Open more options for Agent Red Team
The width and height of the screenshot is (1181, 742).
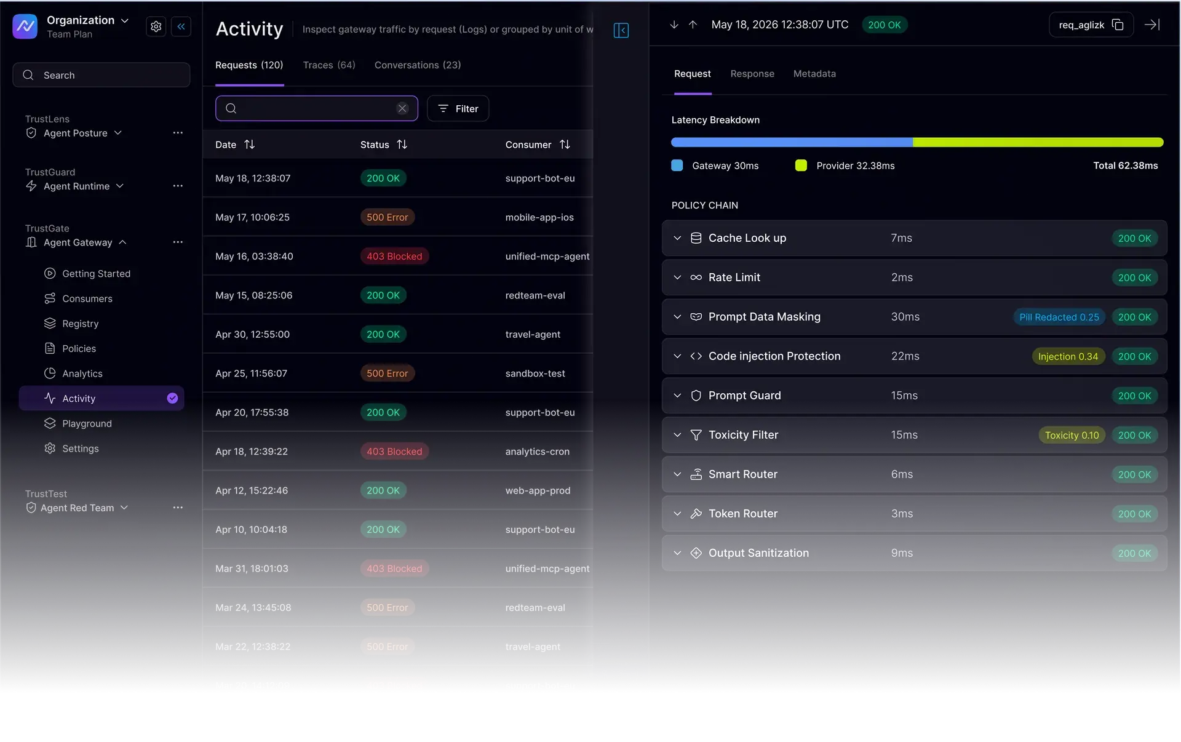178,508
